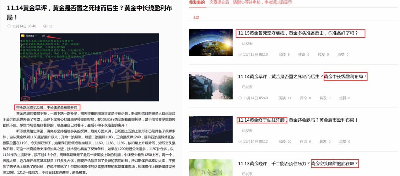Click 评论 0 on the 11.15 article
400x176 pixels.
tap(304, 55)
